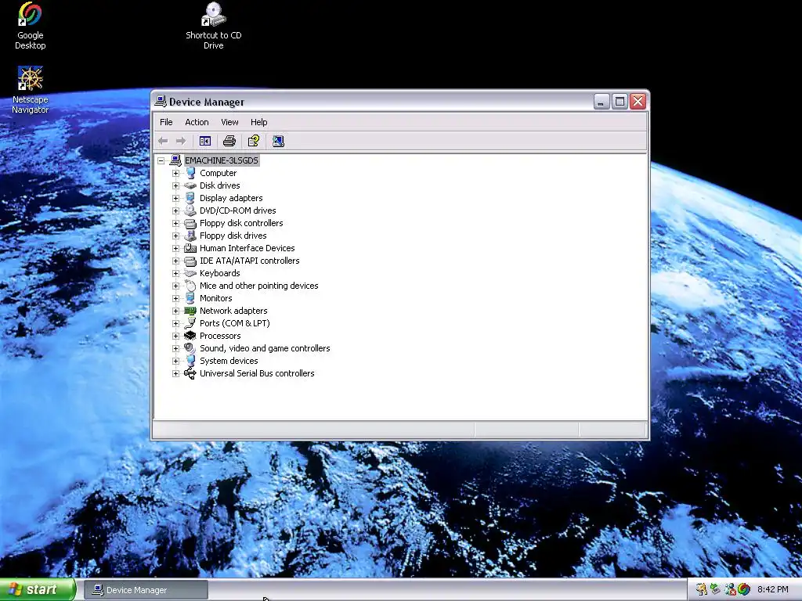Maximize the Device Manager window
This screenshot has width=802, height=601.
pyautogui.click(x=620, y=102)
